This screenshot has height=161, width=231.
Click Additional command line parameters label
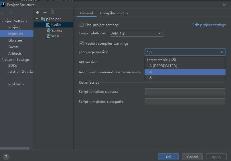[x=110, y=72]
